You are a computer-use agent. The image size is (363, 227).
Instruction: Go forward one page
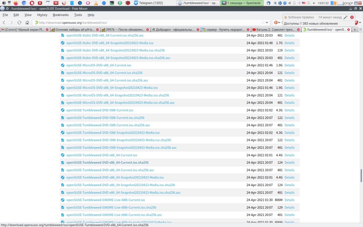tap(12, 22)
